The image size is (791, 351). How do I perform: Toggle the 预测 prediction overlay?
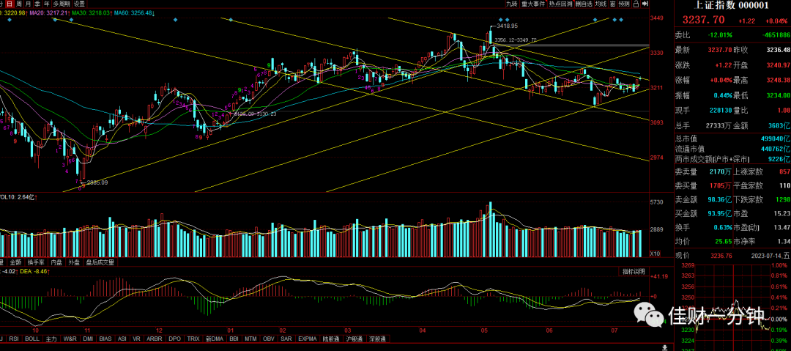pyautogui.click(x=624, y=4)
